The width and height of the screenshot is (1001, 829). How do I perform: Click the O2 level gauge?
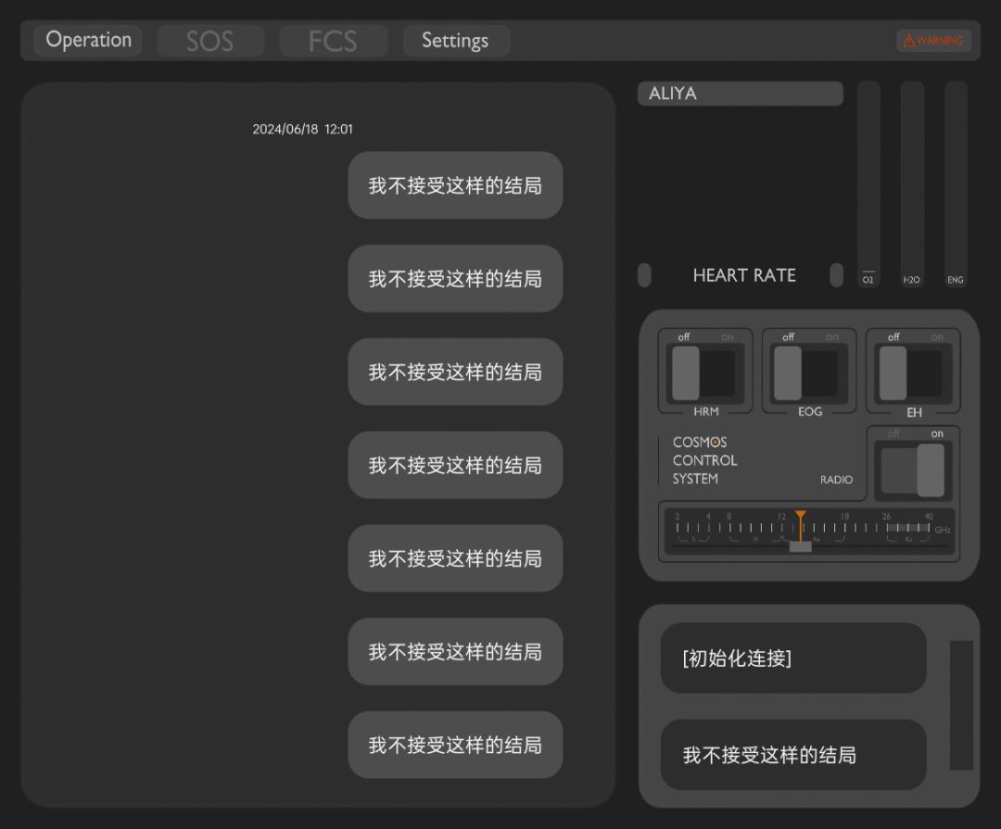[x=868, y=183]
